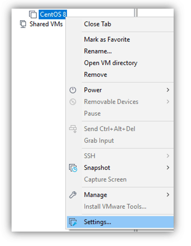This screenshot has width=191, height=246.
Task: Click the Power icon in menu
Action: (x=73, y=90)
